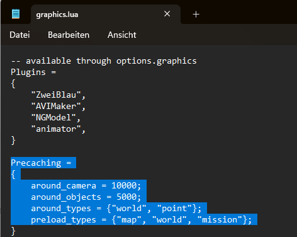297x237 pixels.
Task: Click the Notepad app icon
Action: (16, 14)
